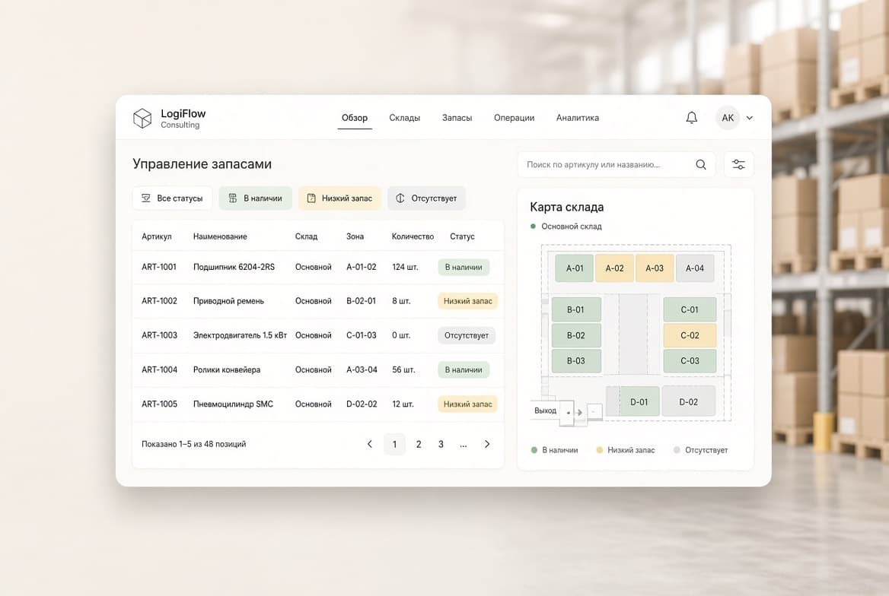Go to page 3
The width and height of the screenshot is (889, 596).
click(441, 444)
